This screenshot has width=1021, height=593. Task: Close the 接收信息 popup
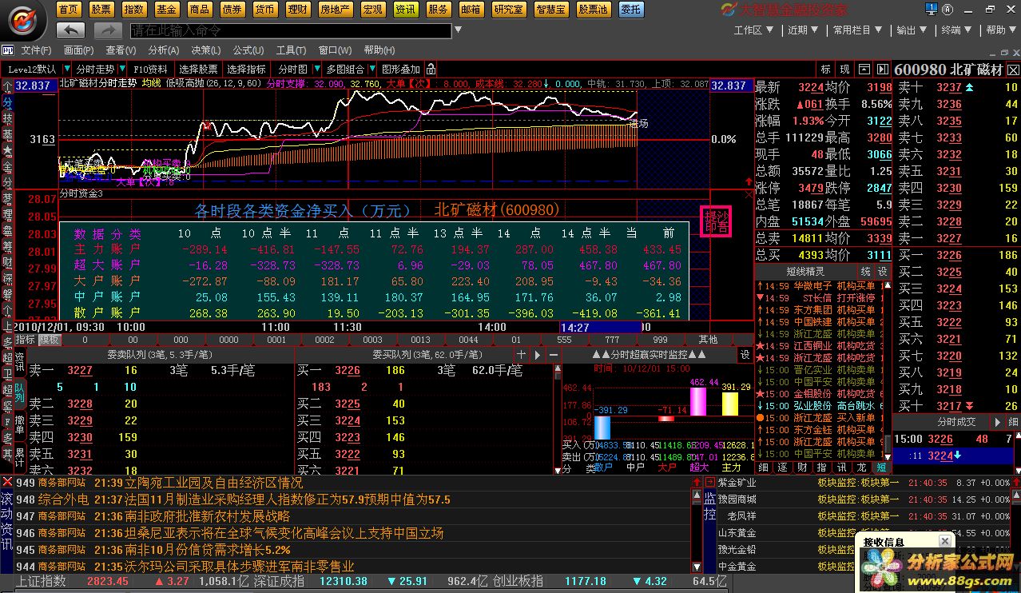click(x=944, y=542)
